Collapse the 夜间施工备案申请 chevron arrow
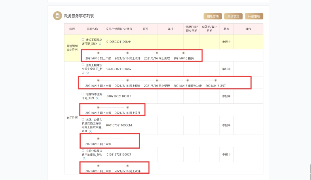Image resolution: width=311 pixels, height=180 pixels. click(x=90, y=131)
